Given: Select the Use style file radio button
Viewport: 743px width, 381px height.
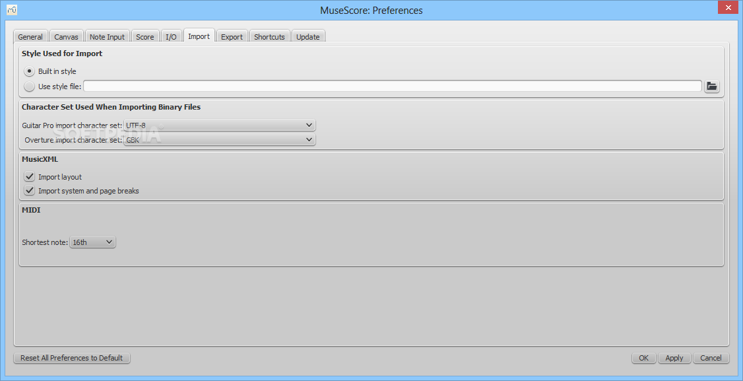Looking at the screenshot, I should 30,87.
